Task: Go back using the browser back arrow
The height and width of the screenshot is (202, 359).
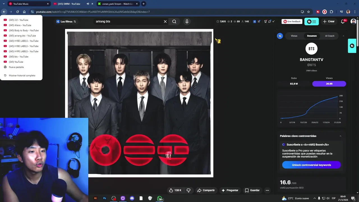Action: 4,12
